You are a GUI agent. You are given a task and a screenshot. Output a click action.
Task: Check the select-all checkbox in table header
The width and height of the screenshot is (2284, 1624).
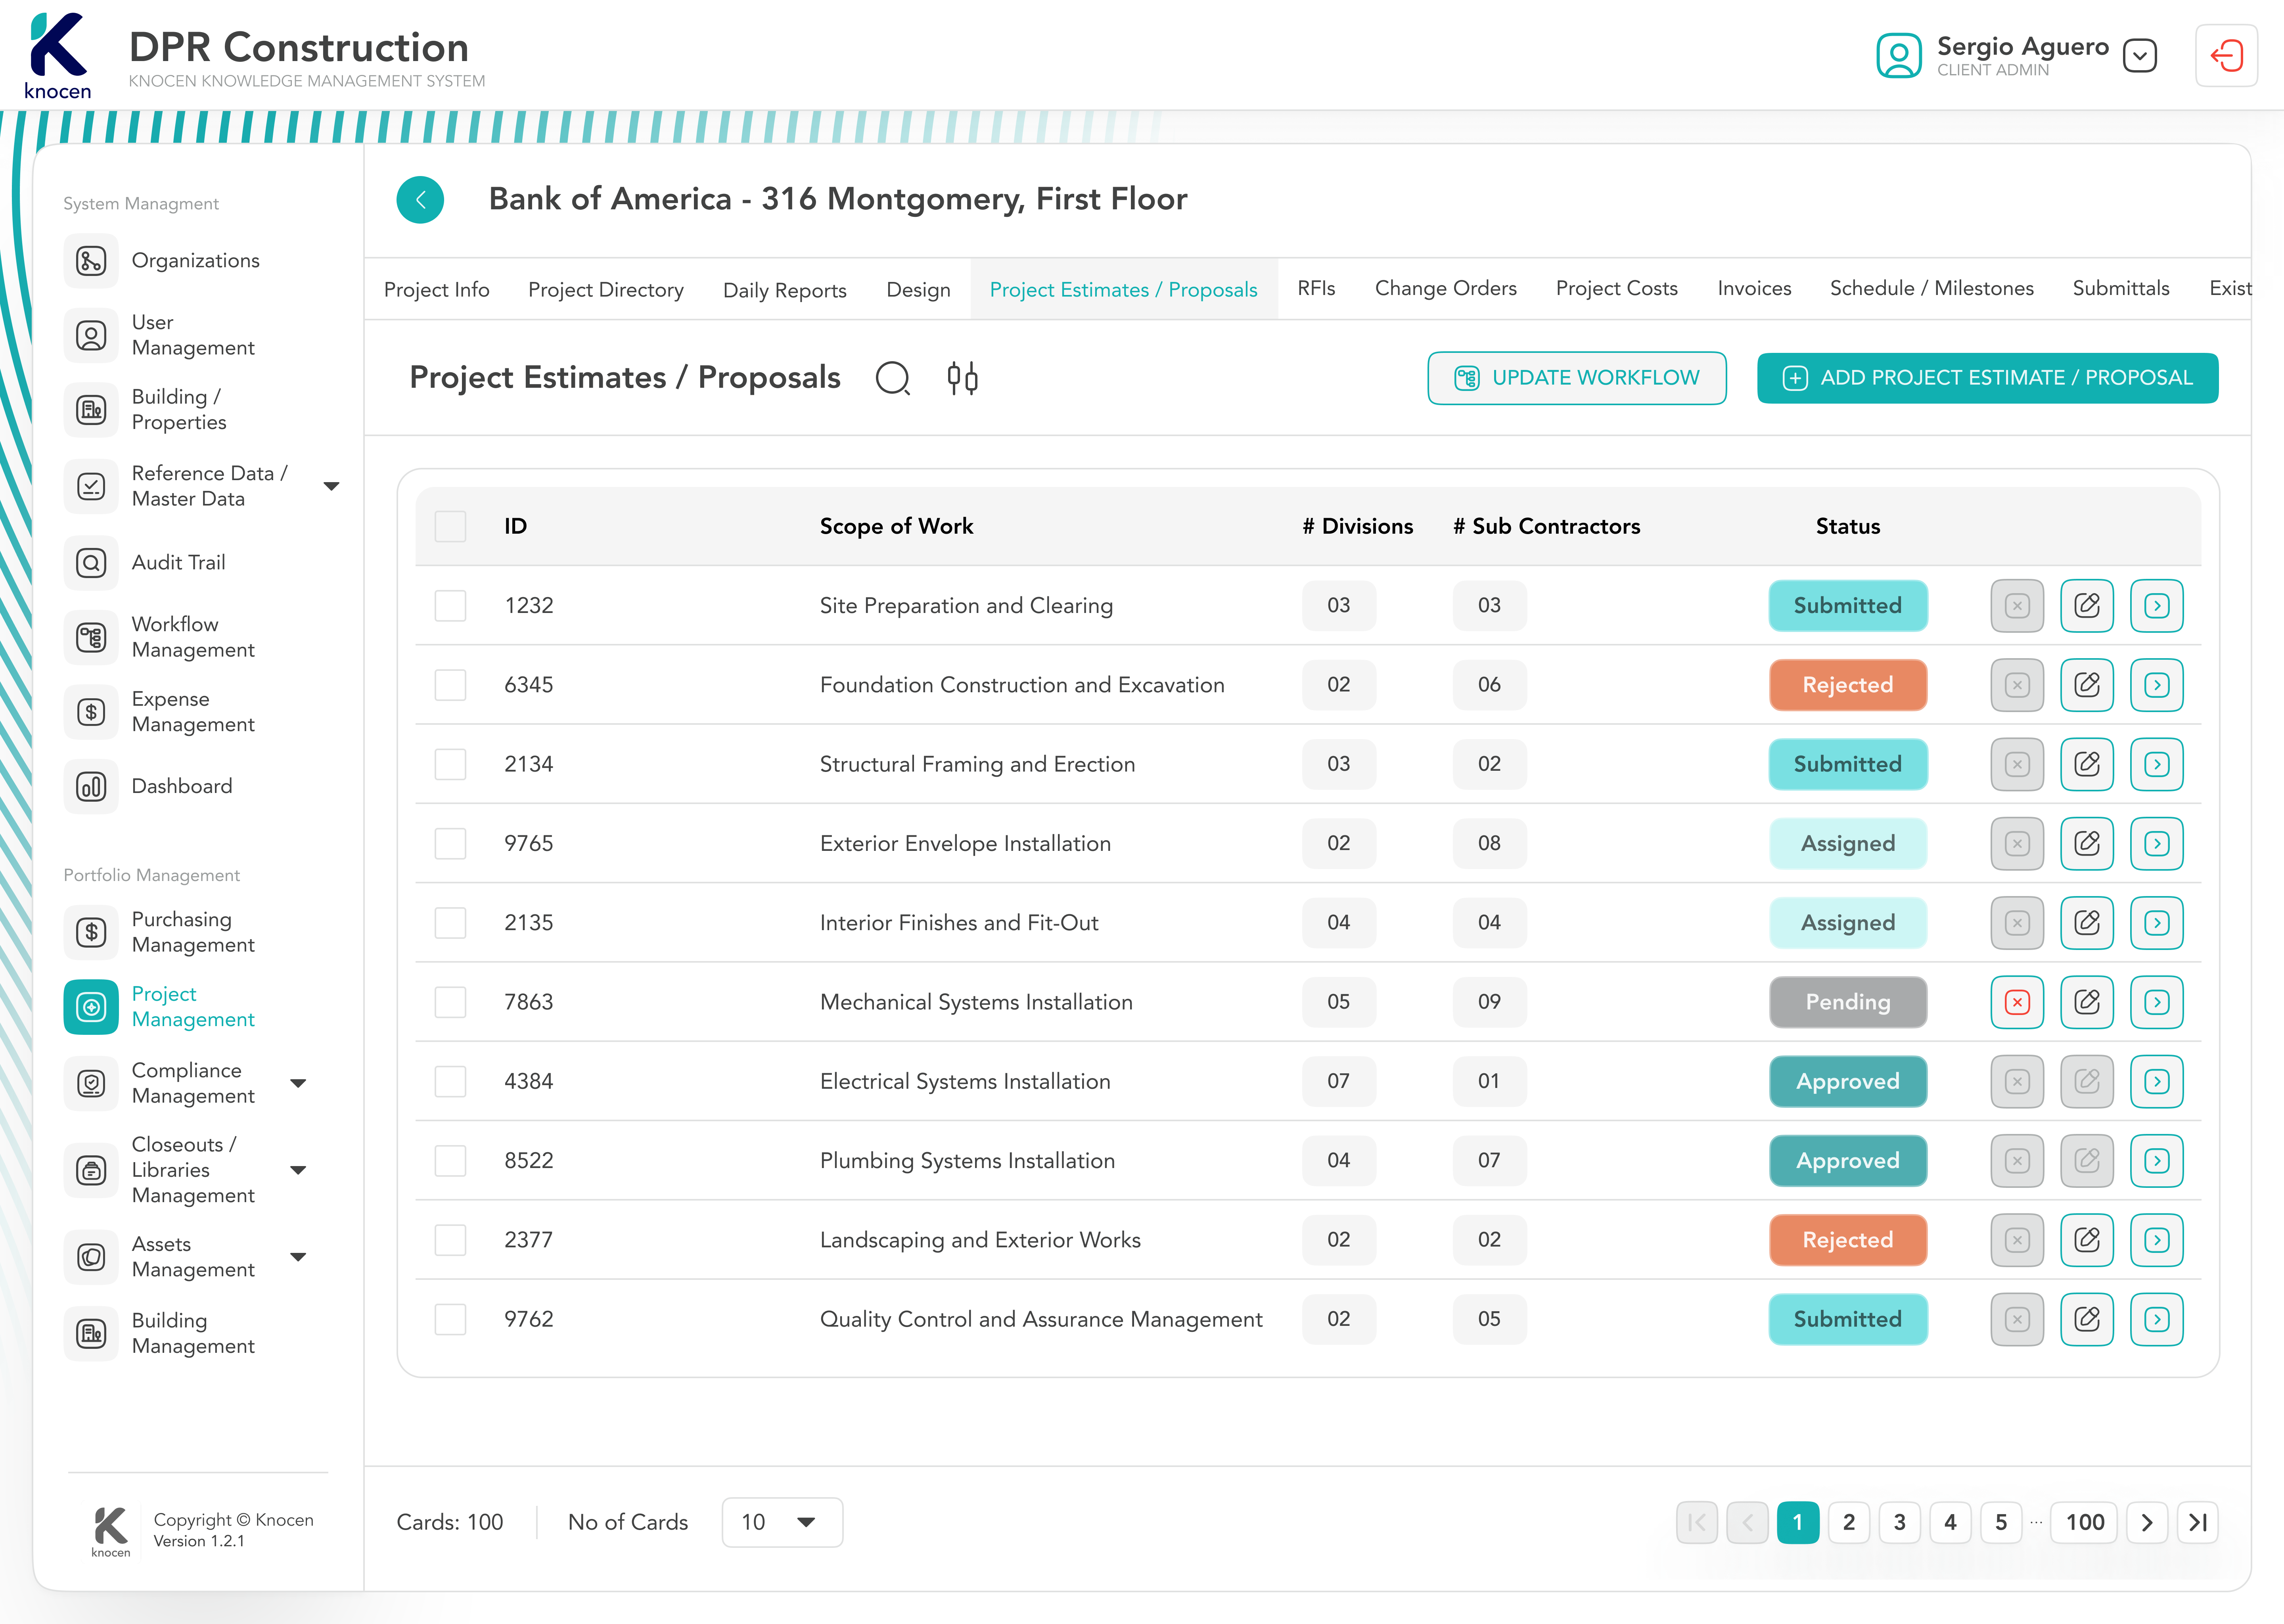(x=450, y=526)
